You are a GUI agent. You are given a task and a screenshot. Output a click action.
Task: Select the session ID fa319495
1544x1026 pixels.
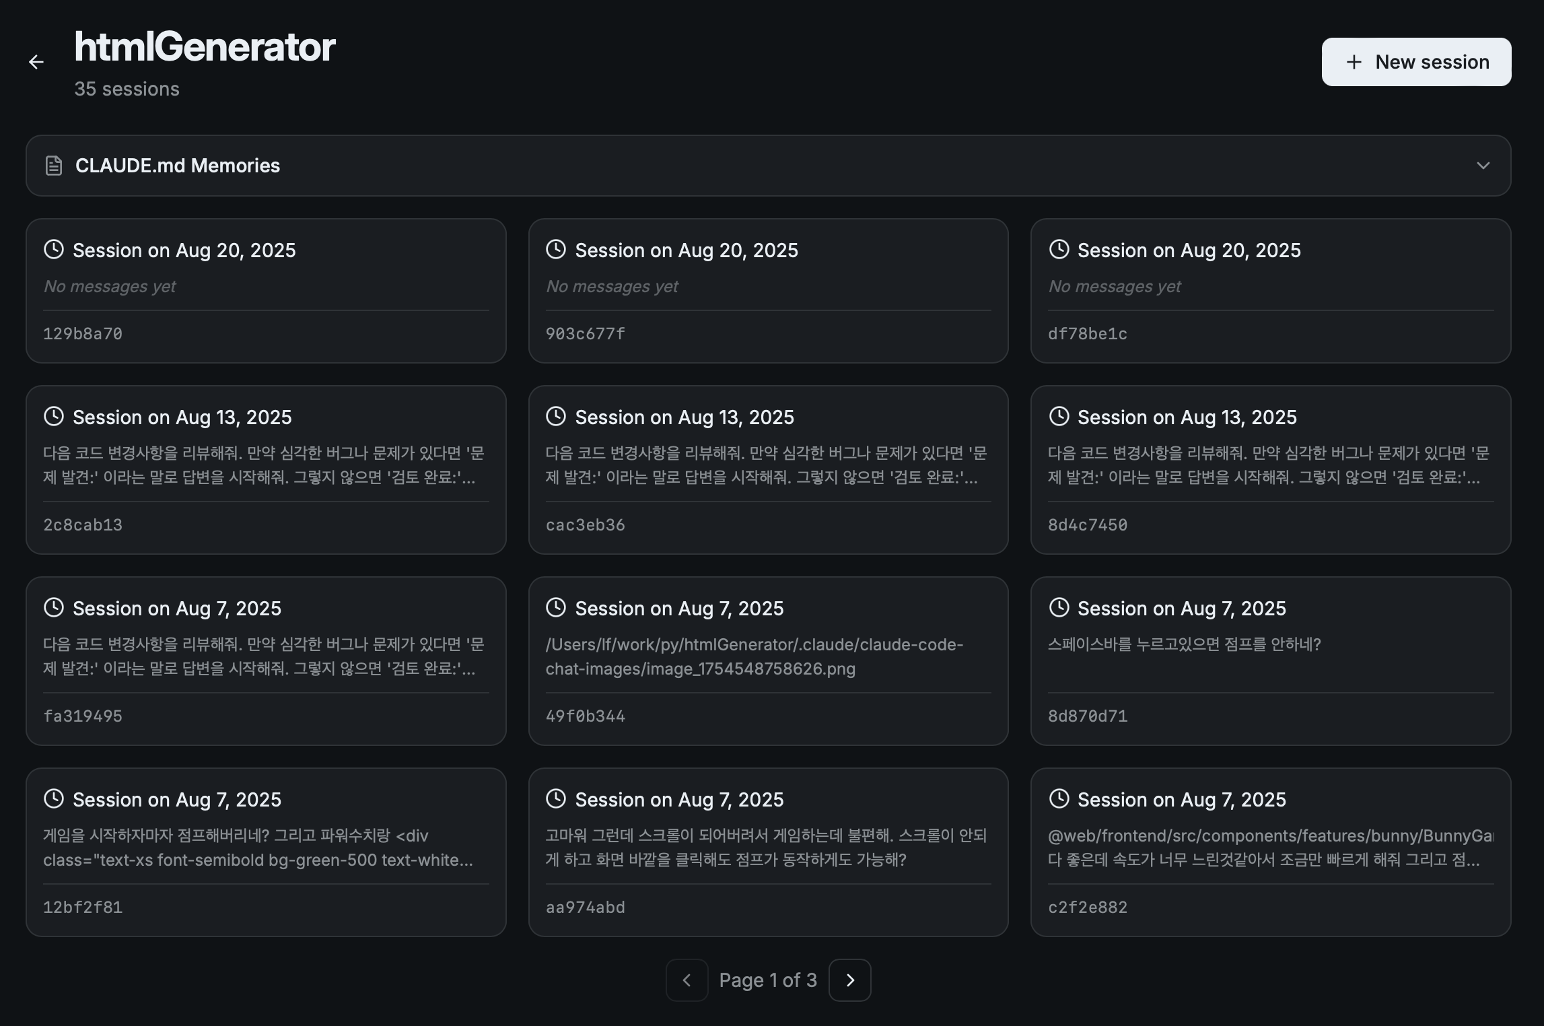tap(83, 716)
